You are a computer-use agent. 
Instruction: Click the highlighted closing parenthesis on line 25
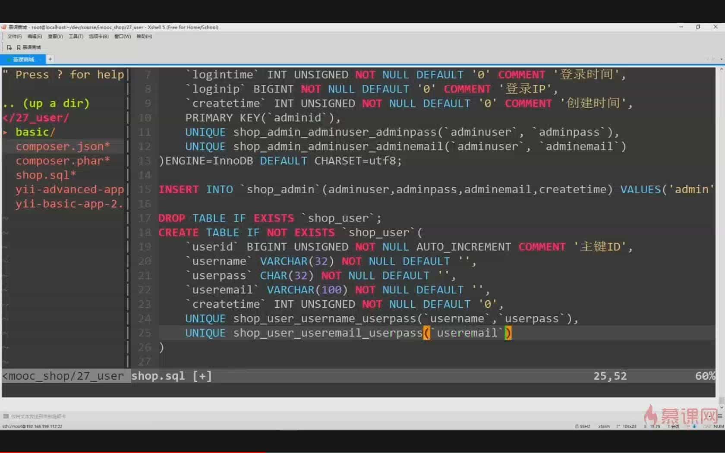[x=508, y=333]
